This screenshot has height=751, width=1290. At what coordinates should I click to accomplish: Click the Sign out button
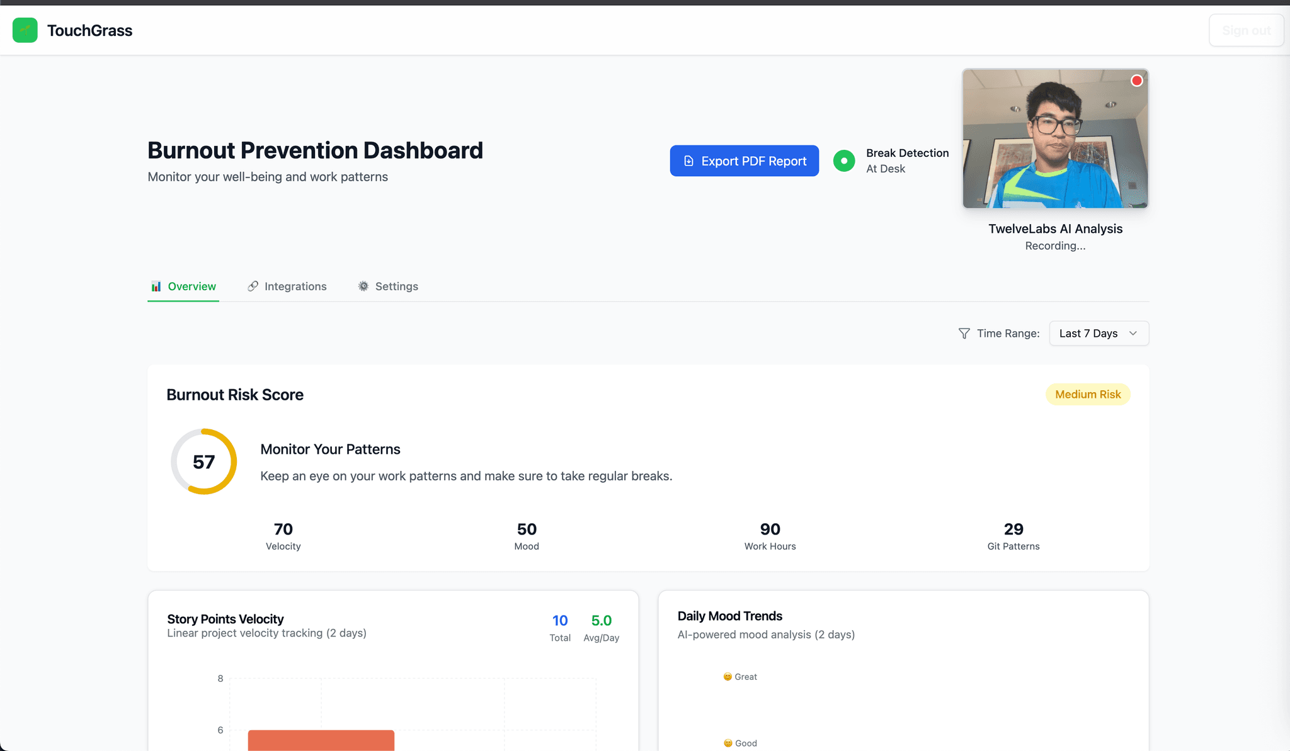tap(1246, 30)
